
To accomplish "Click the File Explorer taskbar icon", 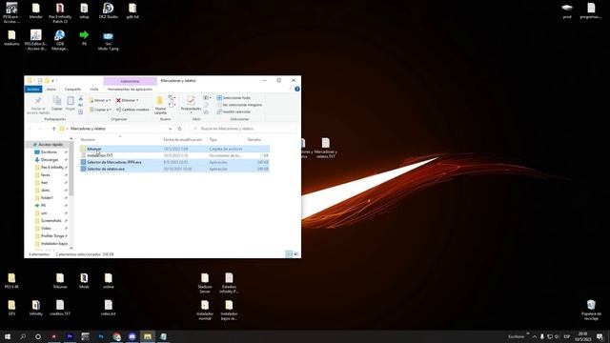I will point(148,336).
